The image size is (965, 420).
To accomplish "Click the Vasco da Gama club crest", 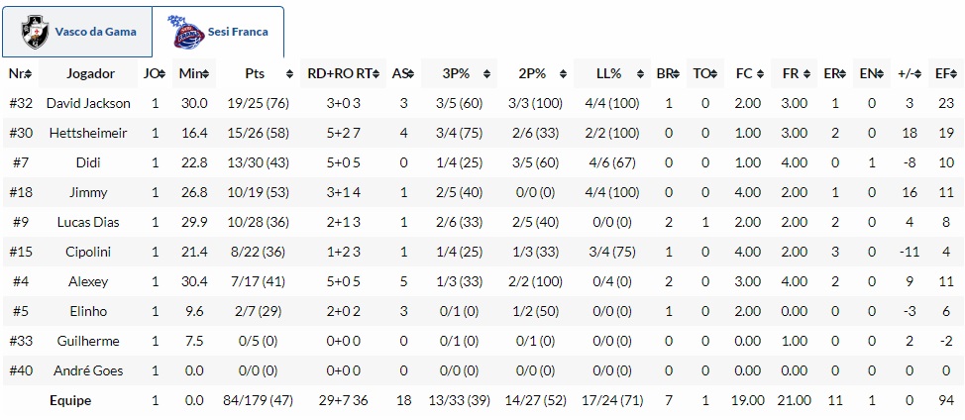I will coord(38,32).
